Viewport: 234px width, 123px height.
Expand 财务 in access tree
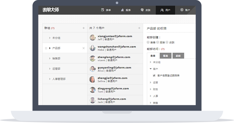click(x=151, y=89)
